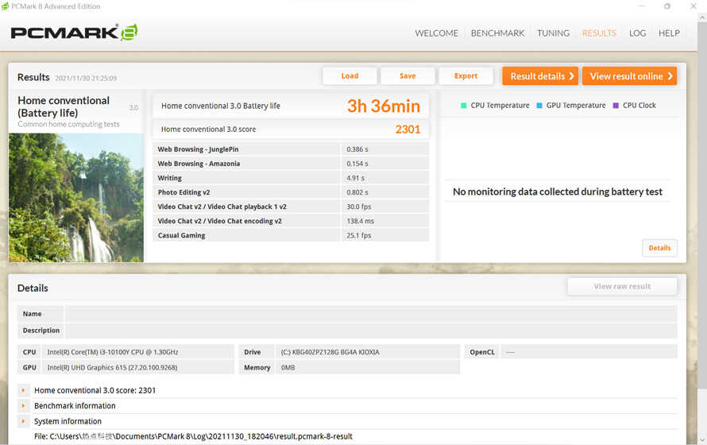Click View result online button
The height and width of the screenshot is (445, 707).
coord(629,76)
